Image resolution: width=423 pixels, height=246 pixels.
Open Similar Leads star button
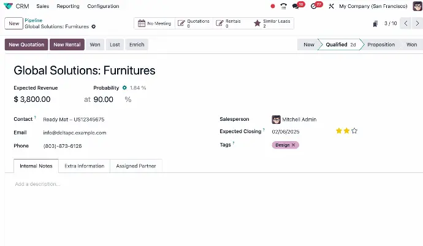point(273,23)
